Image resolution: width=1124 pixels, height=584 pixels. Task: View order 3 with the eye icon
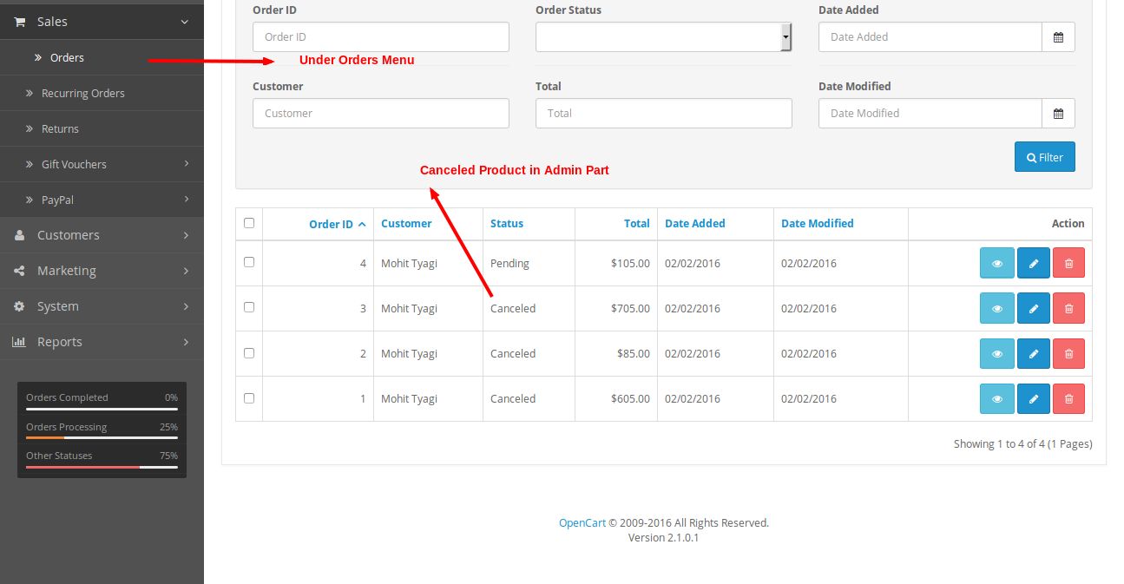[x=997, y=308]
